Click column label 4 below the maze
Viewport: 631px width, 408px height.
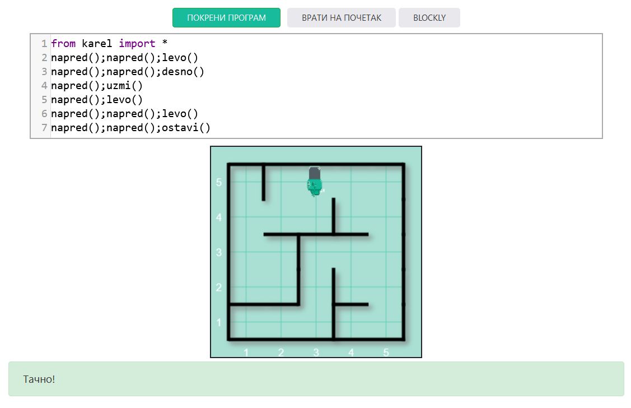tap(351, 352)
